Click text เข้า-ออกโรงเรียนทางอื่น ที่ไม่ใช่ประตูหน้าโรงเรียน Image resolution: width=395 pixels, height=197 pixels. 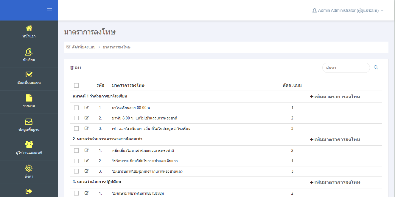[151, 129]
